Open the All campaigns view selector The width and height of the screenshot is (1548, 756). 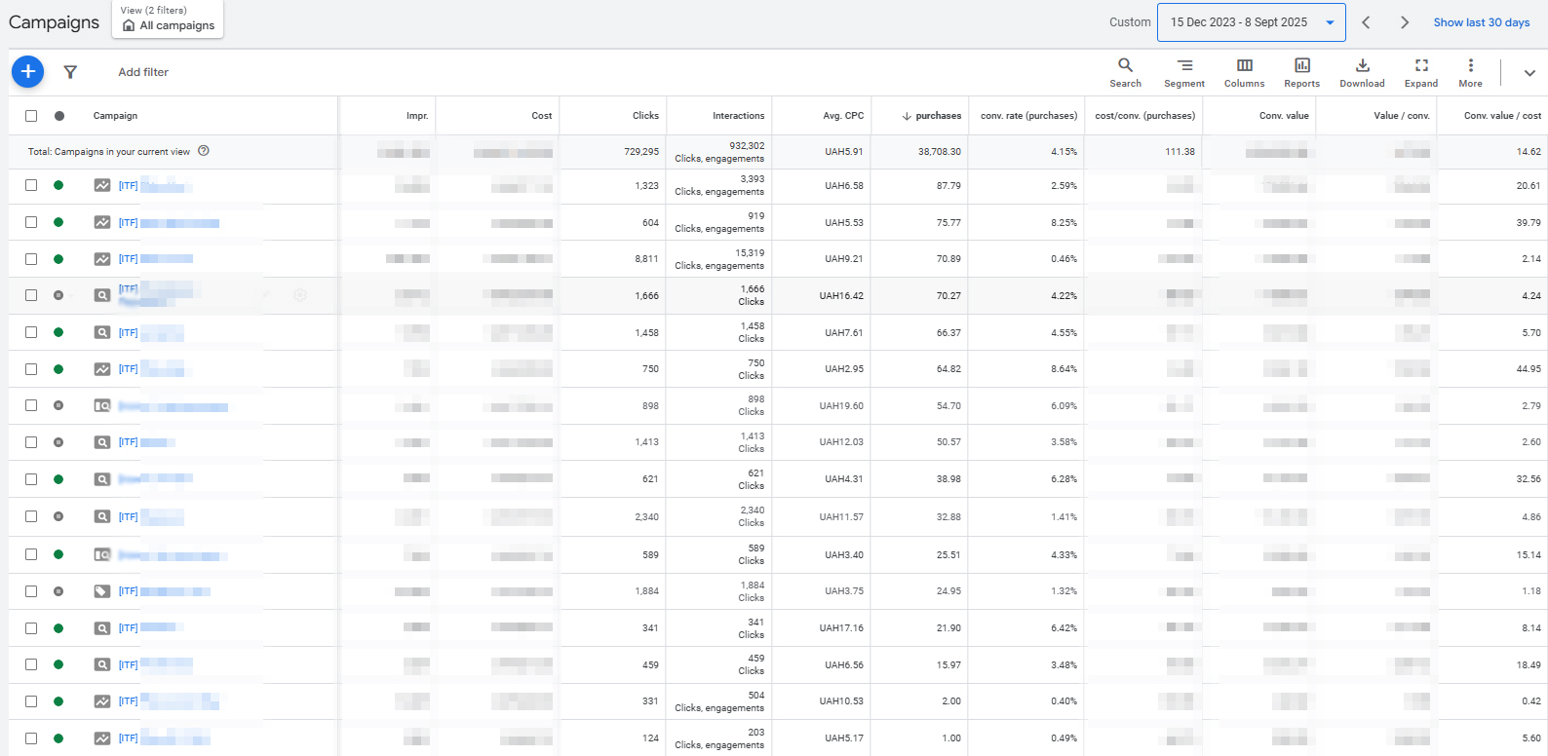tap(168, 19)
